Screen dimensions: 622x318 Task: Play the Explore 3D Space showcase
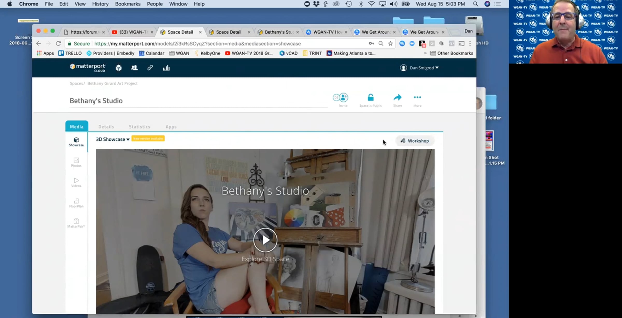click(265, 240)
